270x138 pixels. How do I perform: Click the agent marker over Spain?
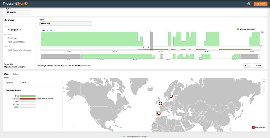159,113
